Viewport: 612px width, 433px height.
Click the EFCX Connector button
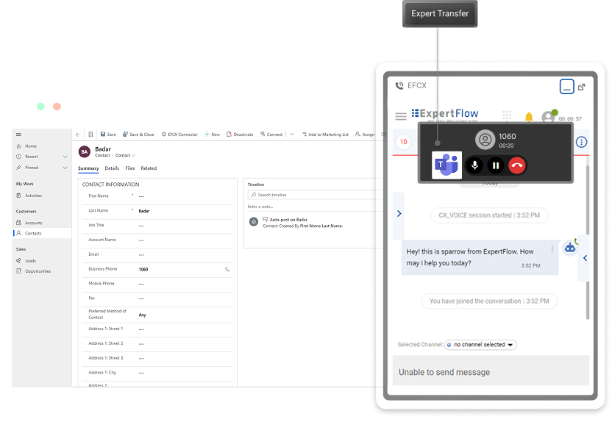[x=179, y=135]
